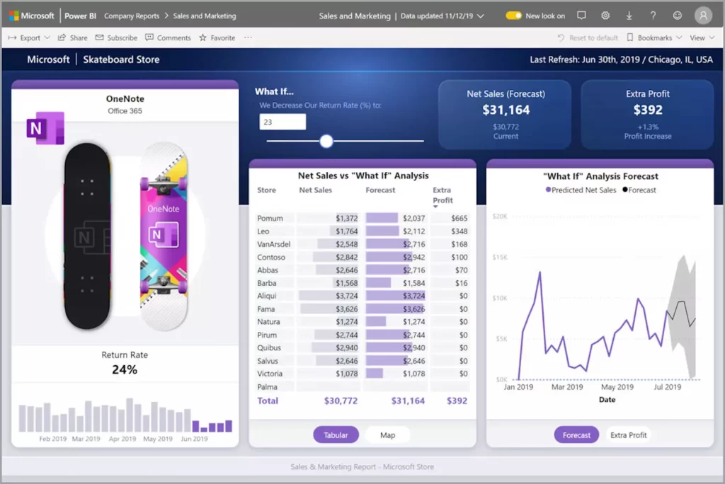Image resolution: width=725 pixels, height=484 pixels.
Task: Switch to the Map view
Action: pyautogui.click(x=387, y=434)
